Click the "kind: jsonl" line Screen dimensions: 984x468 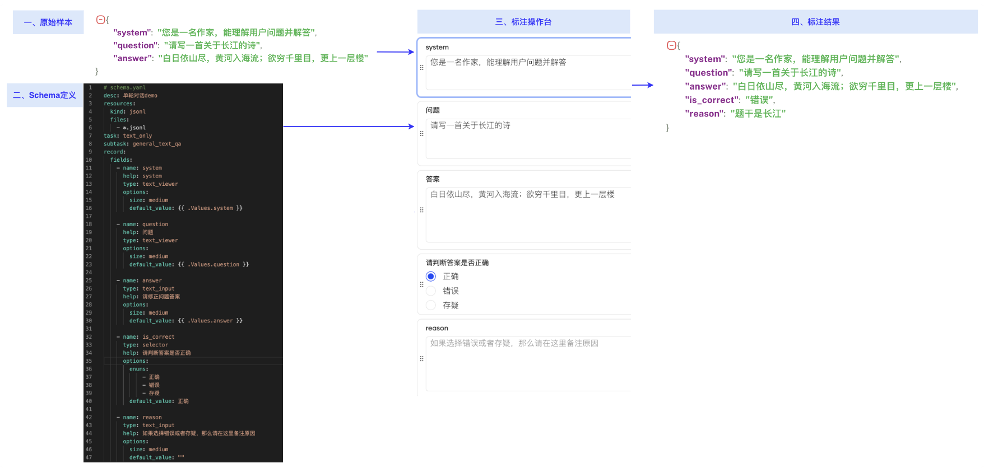[128, 111]
